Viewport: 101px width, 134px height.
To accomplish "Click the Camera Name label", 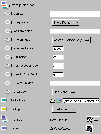I will (23, 31).
